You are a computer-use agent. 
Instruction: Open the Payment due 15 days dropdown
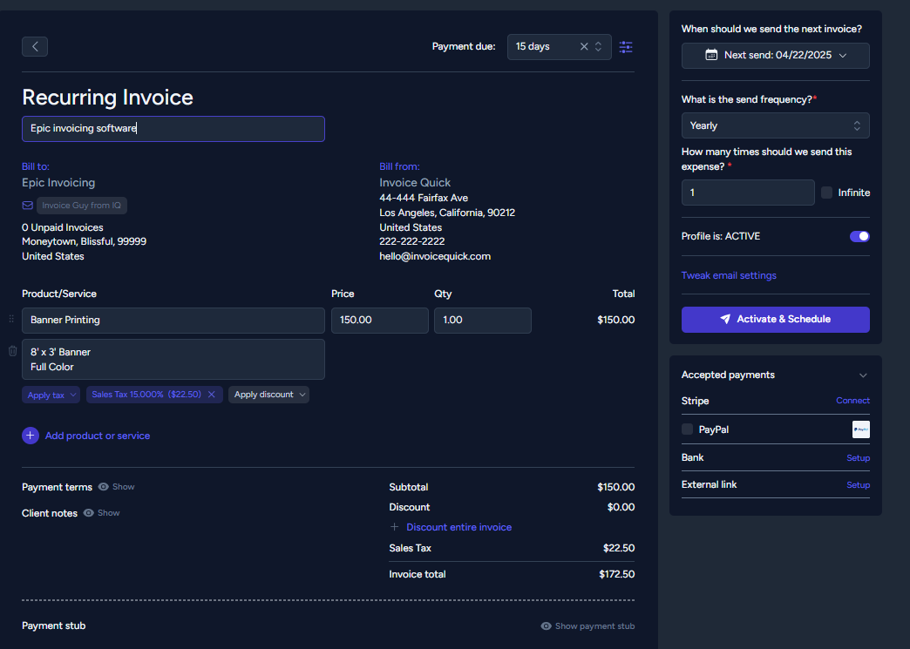point(559,46)
